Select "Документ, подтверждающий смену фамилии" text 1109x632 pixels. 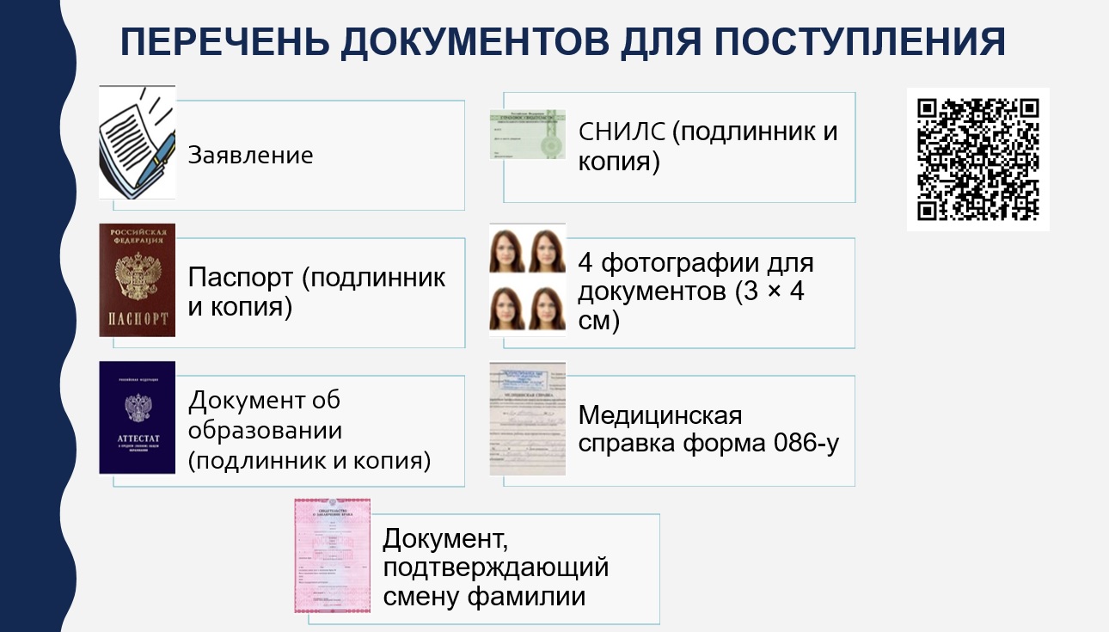tap(495, 568)
